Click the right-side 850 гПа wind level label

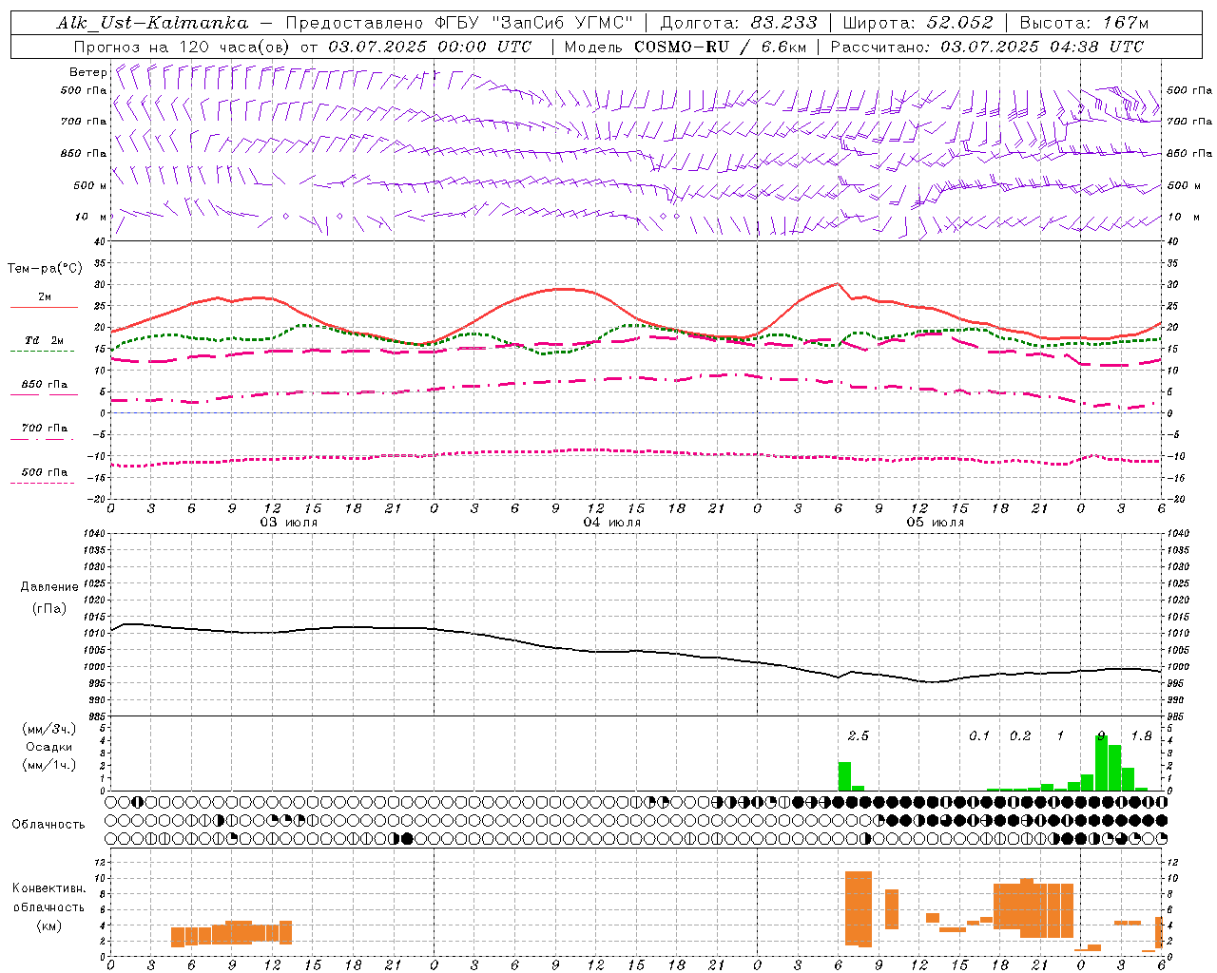point(1189,154)
